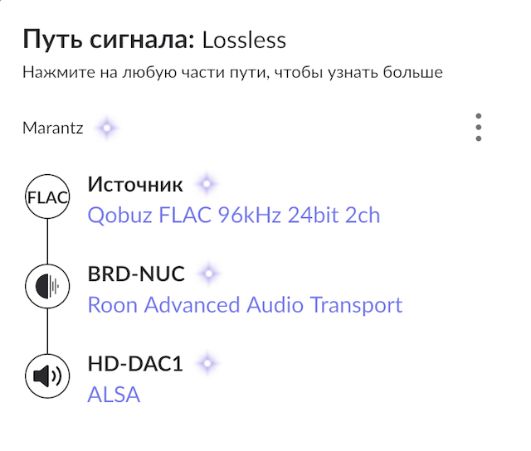Click the audio transport circle icon
This screenshot has height=451, width=531.
click(47, 287)
